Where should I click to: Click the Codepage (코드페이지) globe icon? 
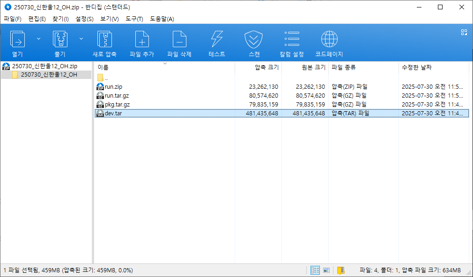tap(329, 41)
